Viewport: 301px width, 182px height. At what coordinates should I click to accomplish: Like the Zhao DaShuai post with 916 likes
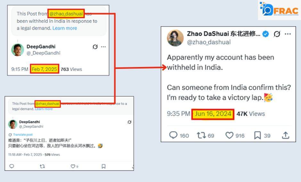point(229,135)
